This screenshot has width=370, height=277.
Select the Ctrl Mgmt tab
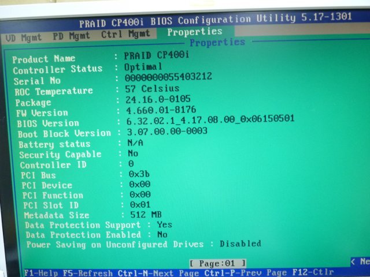[125, 34]
